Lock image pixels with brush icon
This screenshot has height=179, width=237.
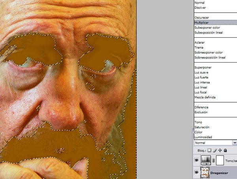pos(215,150)
